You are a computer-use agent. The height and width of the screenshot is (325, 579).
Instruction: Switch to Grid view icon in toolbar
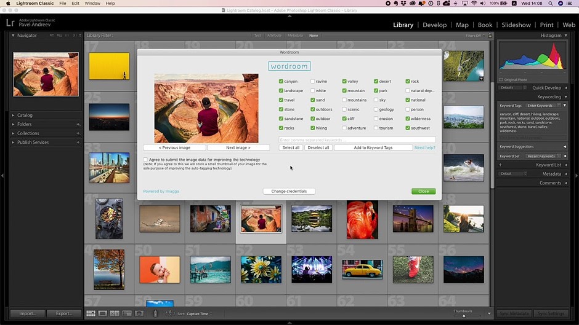(91, 313)
